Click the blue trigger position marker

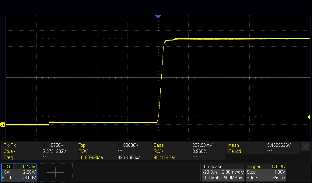pos(158,17)
